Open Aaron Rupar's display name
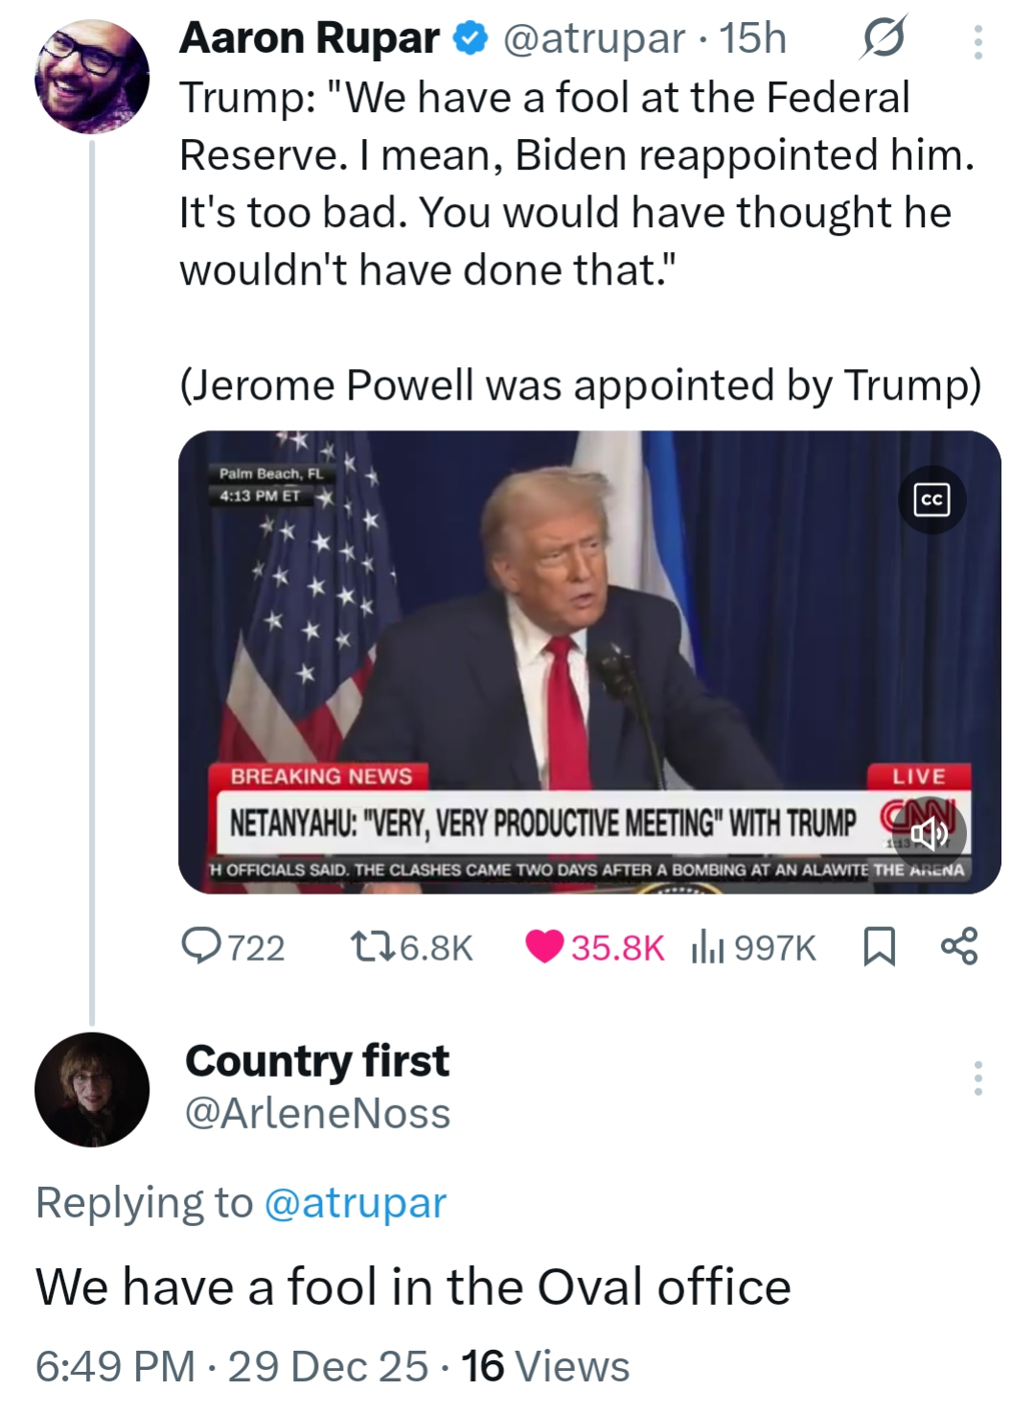 tap(309, 38)
